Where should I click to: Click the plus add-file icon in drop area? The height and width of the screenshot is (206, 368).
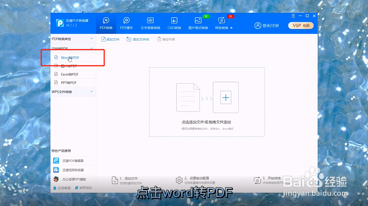226,98
